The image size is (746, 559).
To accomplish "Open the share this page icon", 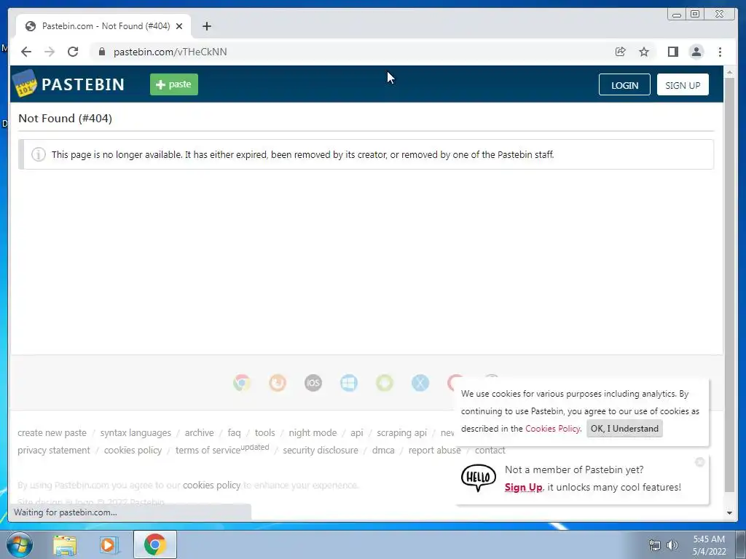I will point(620,52).
